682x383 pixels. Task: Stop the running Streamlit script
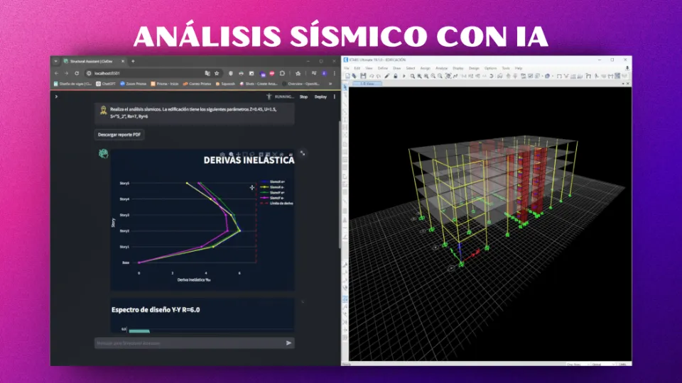303,97
